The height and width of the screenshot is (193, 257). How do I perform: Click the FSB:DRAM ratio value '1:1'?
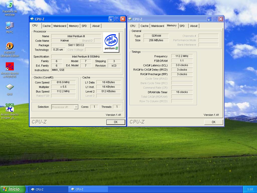click(x=182, y=61)
